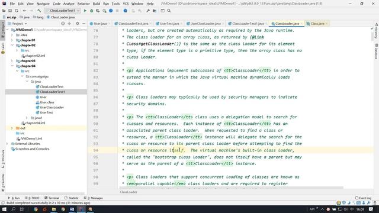Hide the Project panel with the minus icon
Viewport: 379px width, 213px height.
[x=83, y=24]
